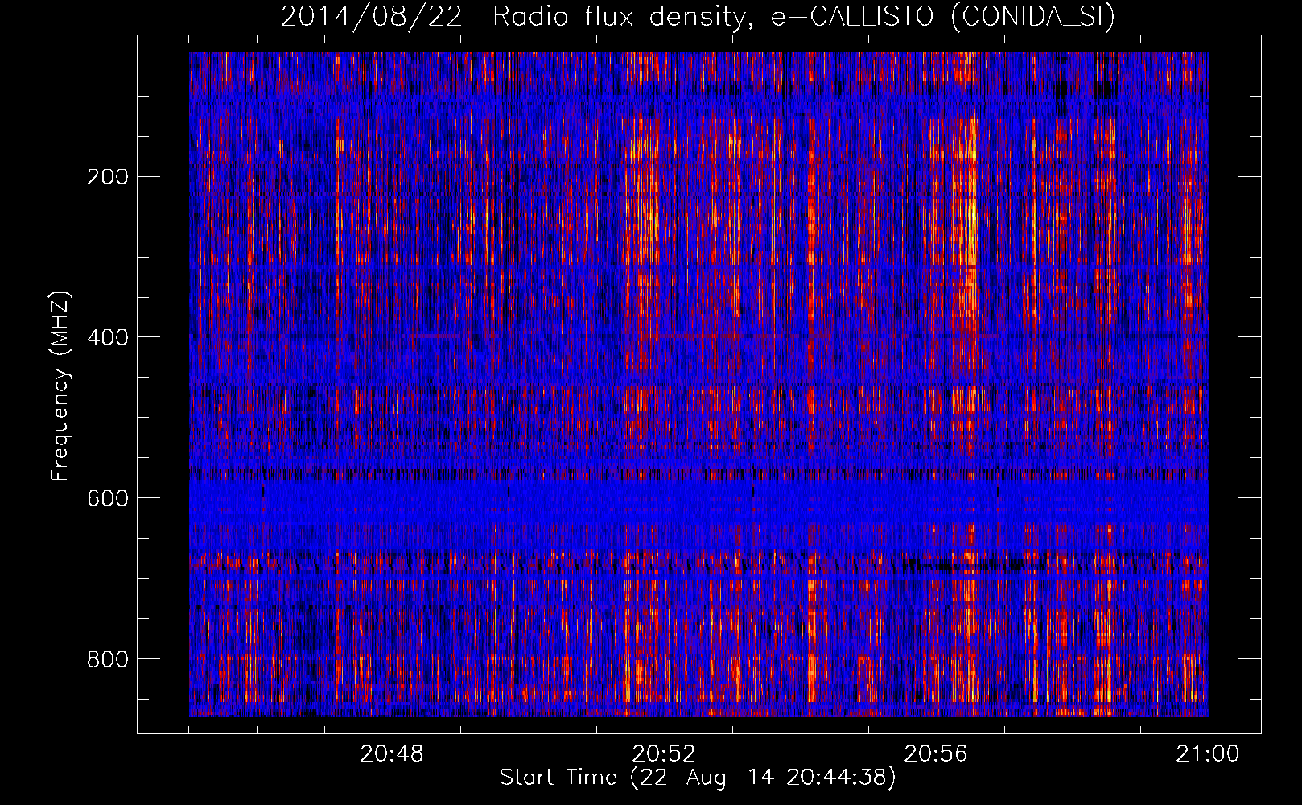Select the date "2014/08/22" in the title
This screenshot has width=1302, height=805.
point(372,16)
